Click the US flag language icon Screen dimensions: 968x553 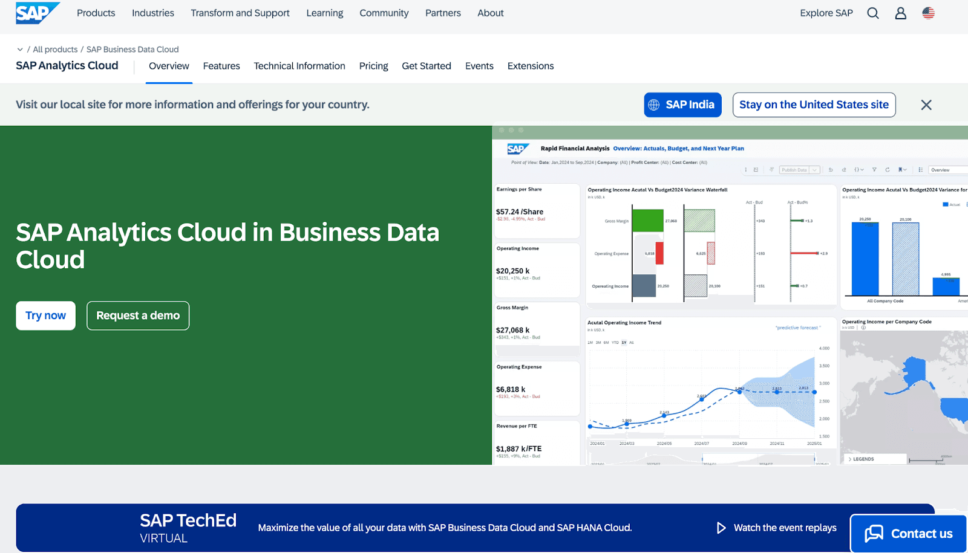928,13
